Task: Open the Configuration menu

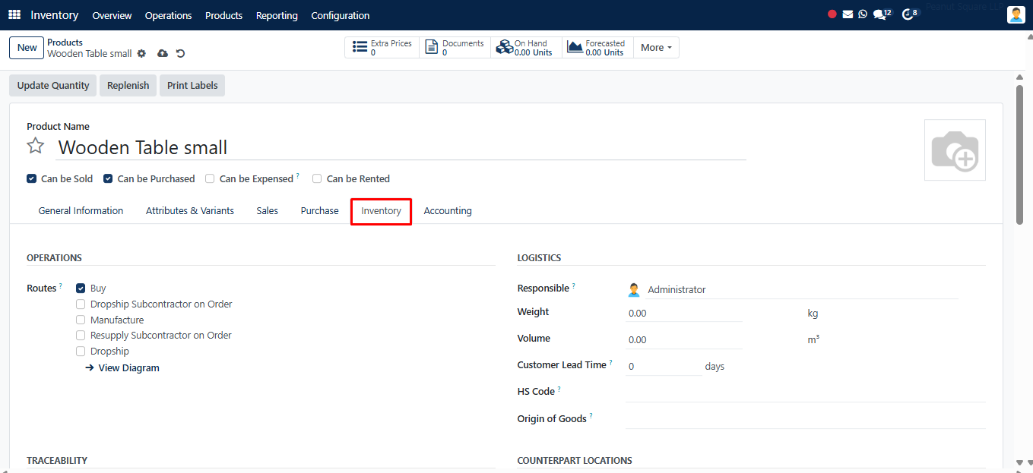Action: [x=341, y=15]
